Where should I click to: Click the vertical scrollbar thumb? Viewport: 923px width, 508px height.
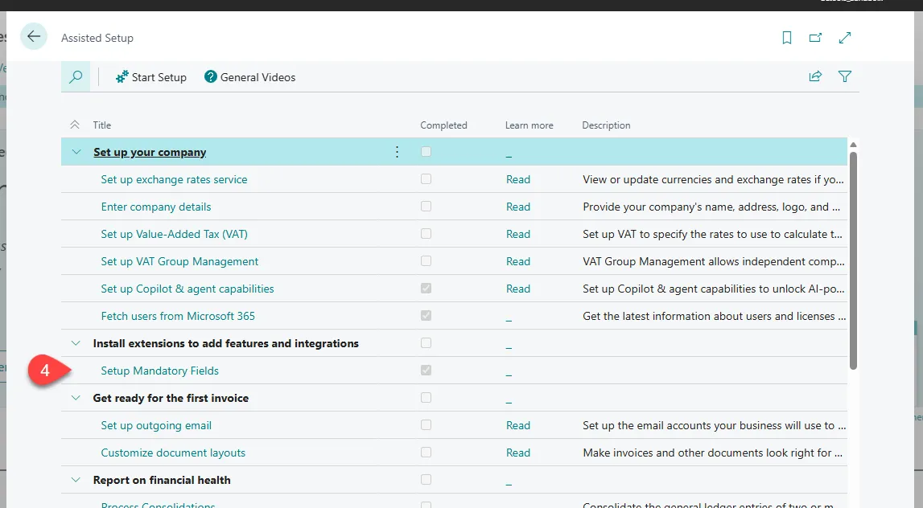click(853, 257)
